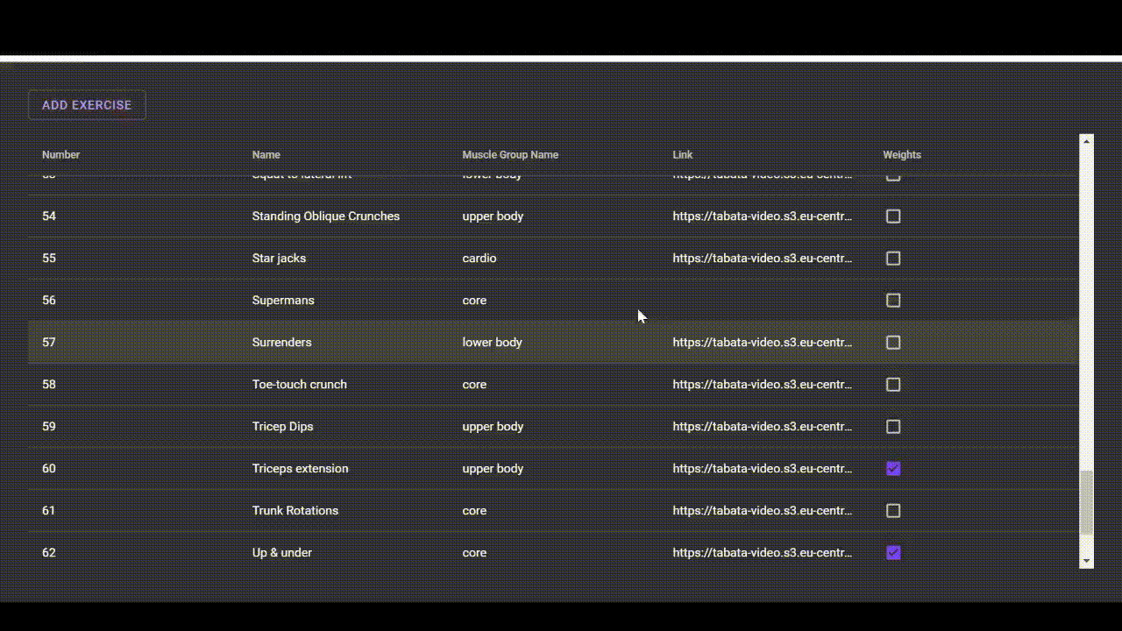1122x631 pixels.
Task: Disable Weights checkbox for Up & under
Action: point(893,553)
